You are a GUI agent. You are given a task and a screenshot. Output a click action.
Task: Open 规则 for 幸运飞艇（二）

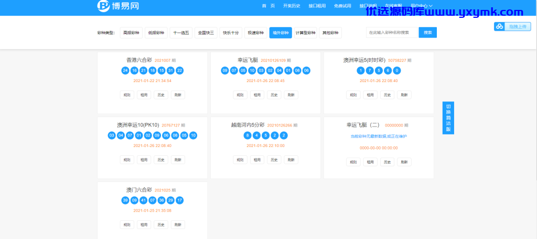pos(353,162)
